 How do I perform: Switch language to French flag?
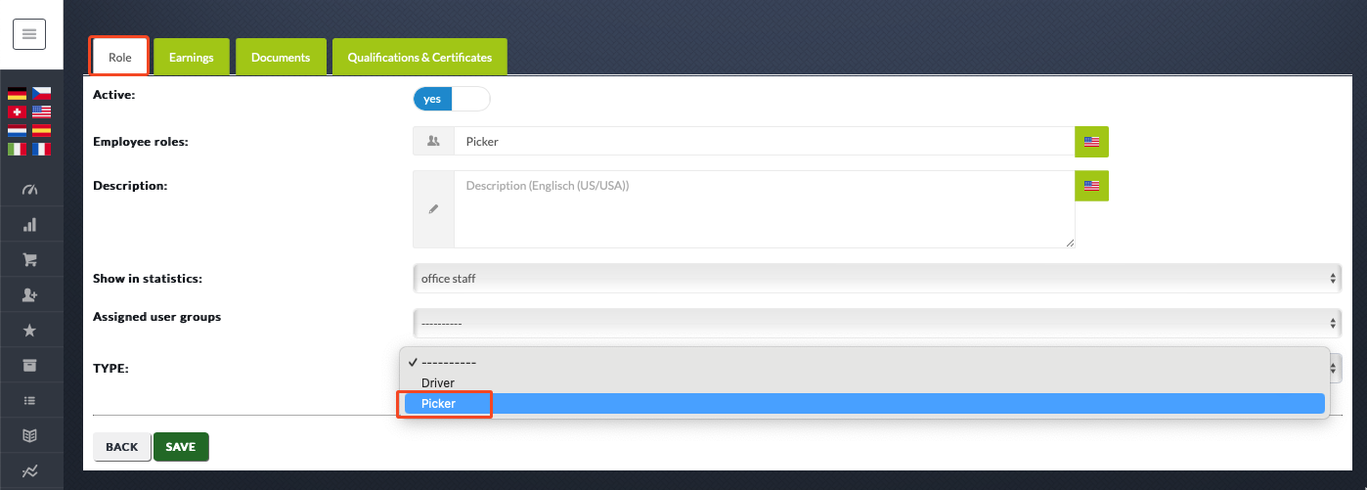[41, 149]
